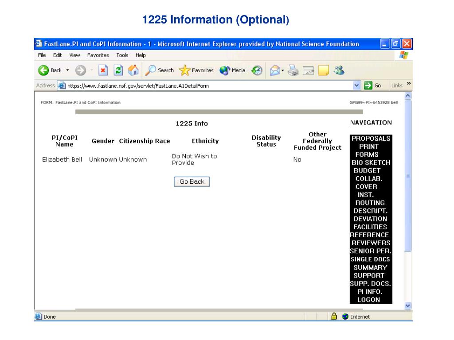Screen dimensions: 454x340
Task: Select the 'Elizabeth Bell' name text
Action: [x=62, y=159]
